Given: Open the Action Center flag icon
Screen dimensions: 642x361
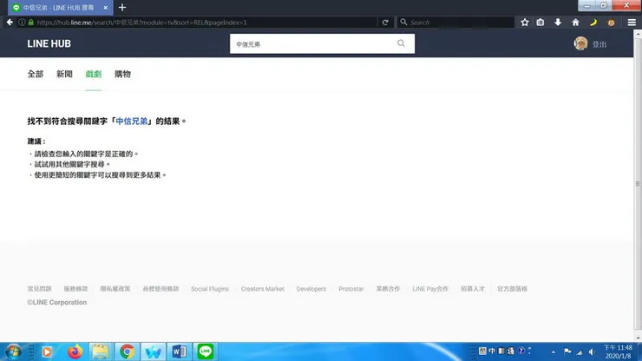Looking at the screenshot, I should coord(567,351).
